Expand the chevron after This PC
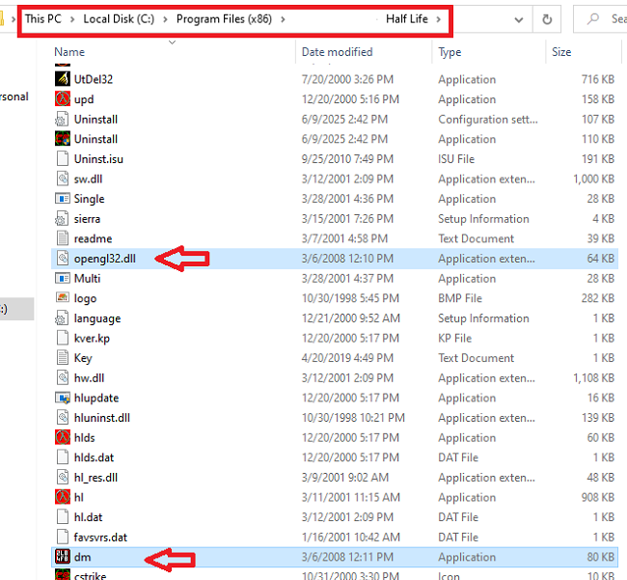The height and width of the screenshot is (580, 627). [72, 19]
